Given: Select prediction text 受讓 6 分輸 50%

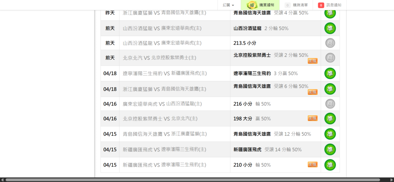Looking at the screenshot, I should click(x=291, y=86).
